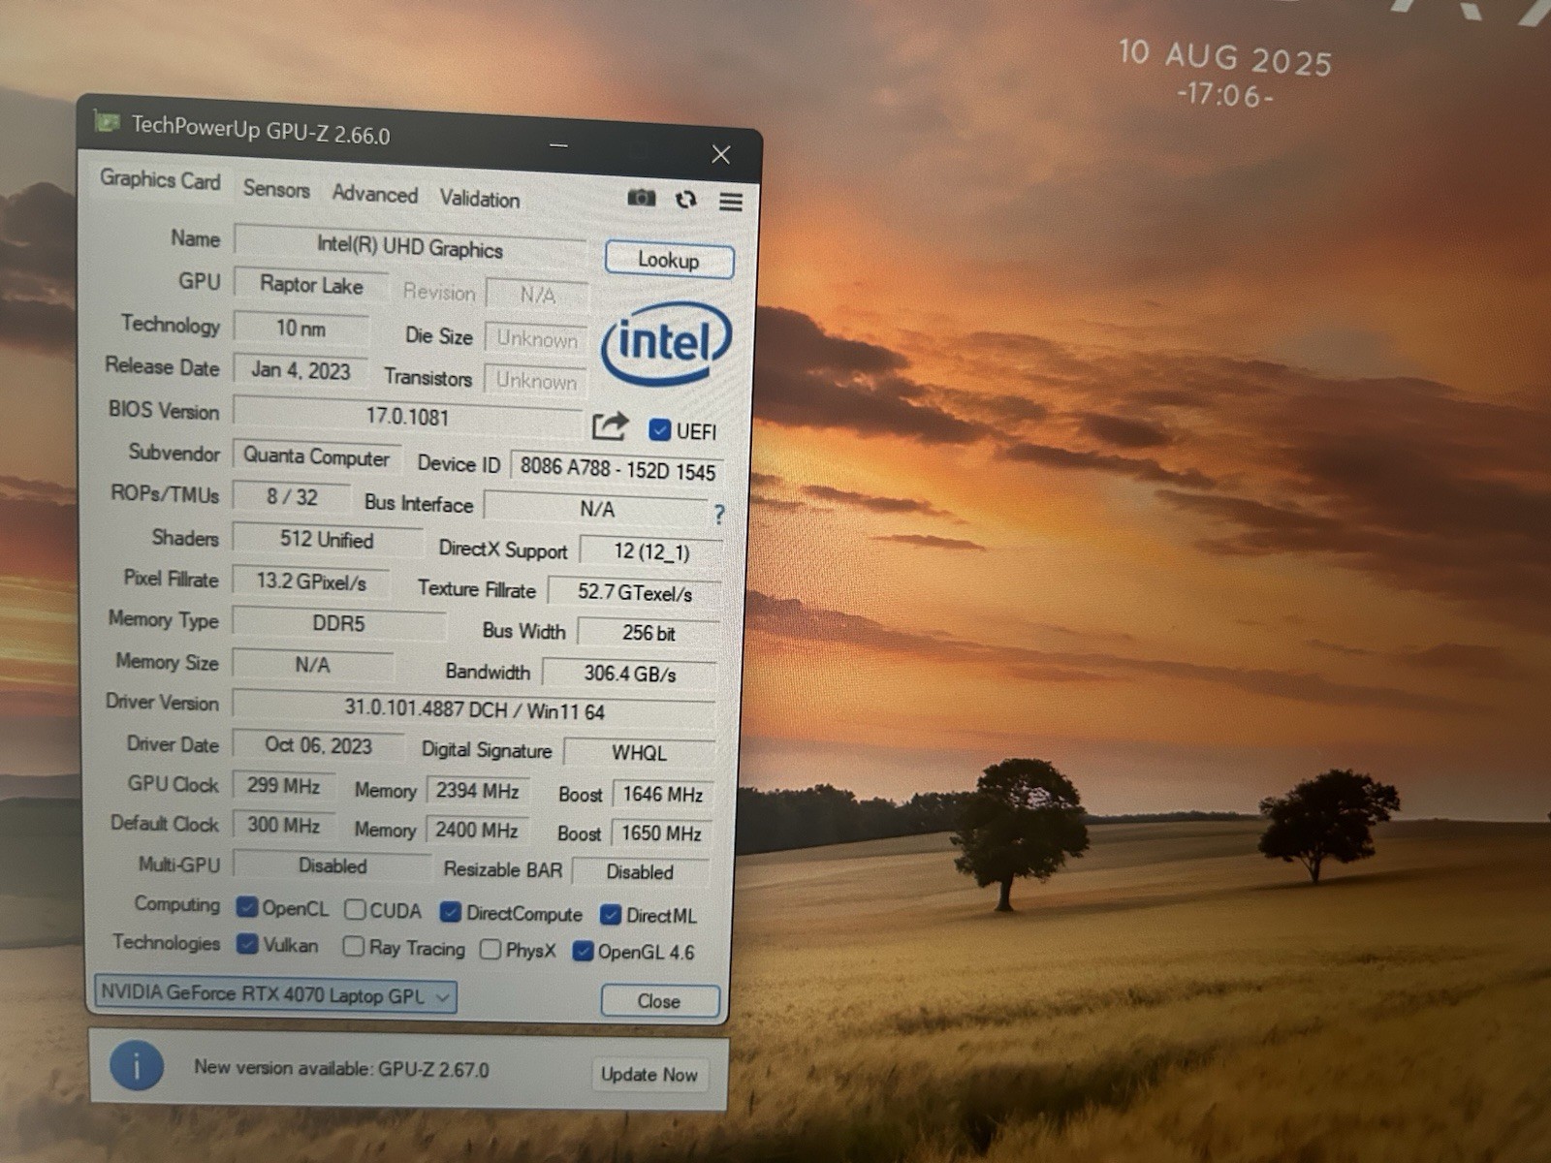Click the refresh arrows icon
The width and height of the screenshot is (1551, 1163).
[x=686, y=199]
